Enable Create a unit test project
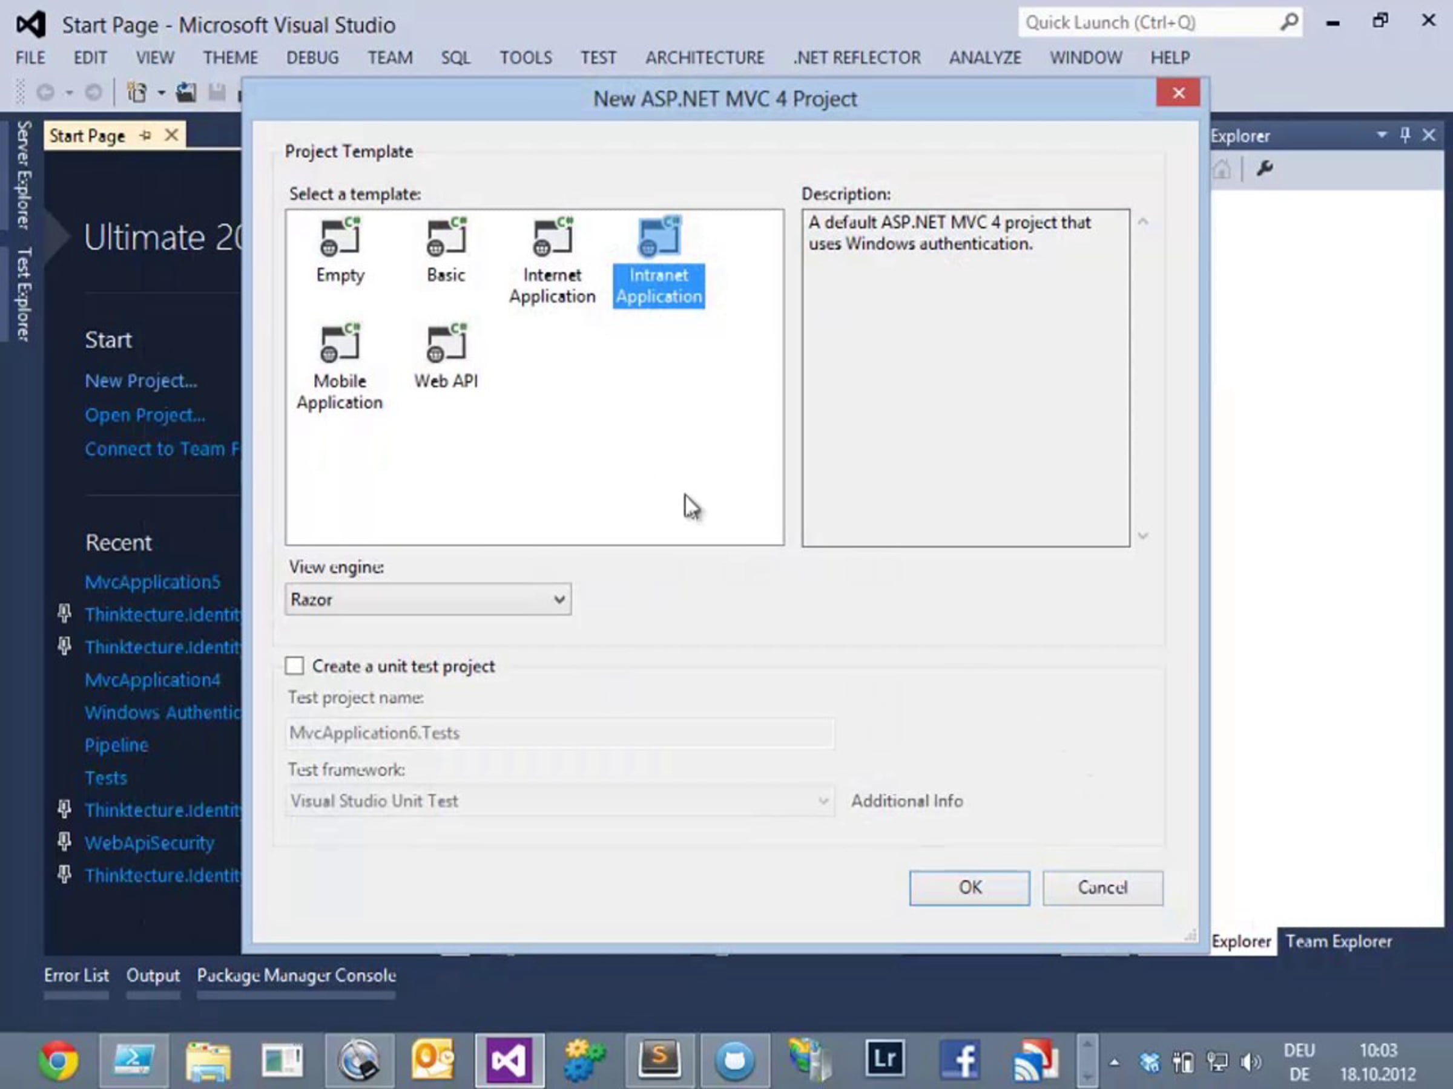Screen dimensions: 1453x1089 [295, 665]
